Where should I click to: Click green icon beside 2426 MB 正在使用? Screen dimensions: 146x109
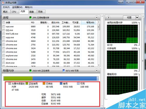[x=30, y=71]
